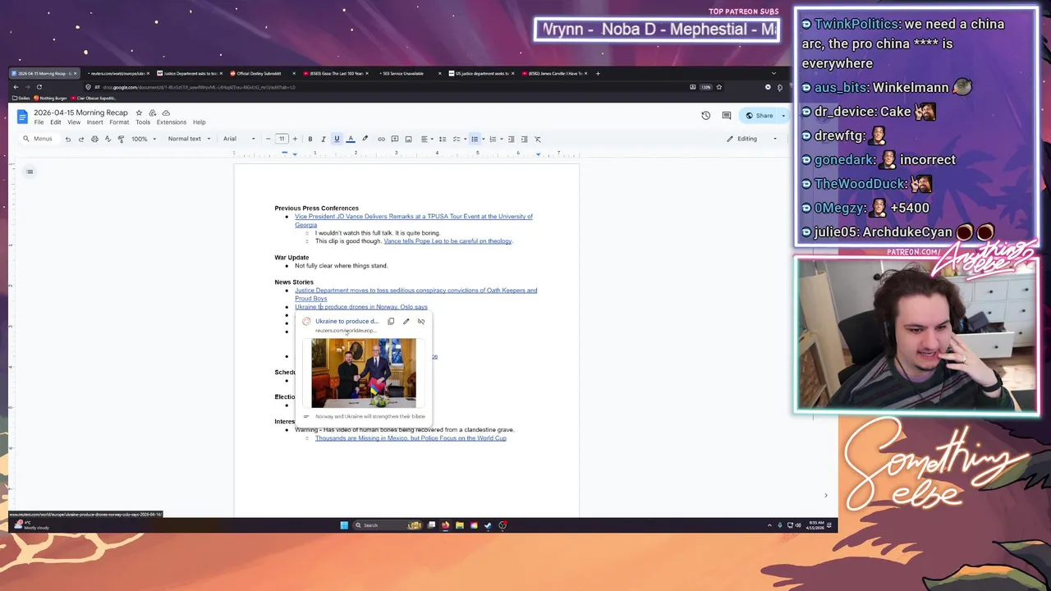This screenshot has width=1051, height=591.
Task: Open a new browser tab
Action: click(x=598, y=74)
